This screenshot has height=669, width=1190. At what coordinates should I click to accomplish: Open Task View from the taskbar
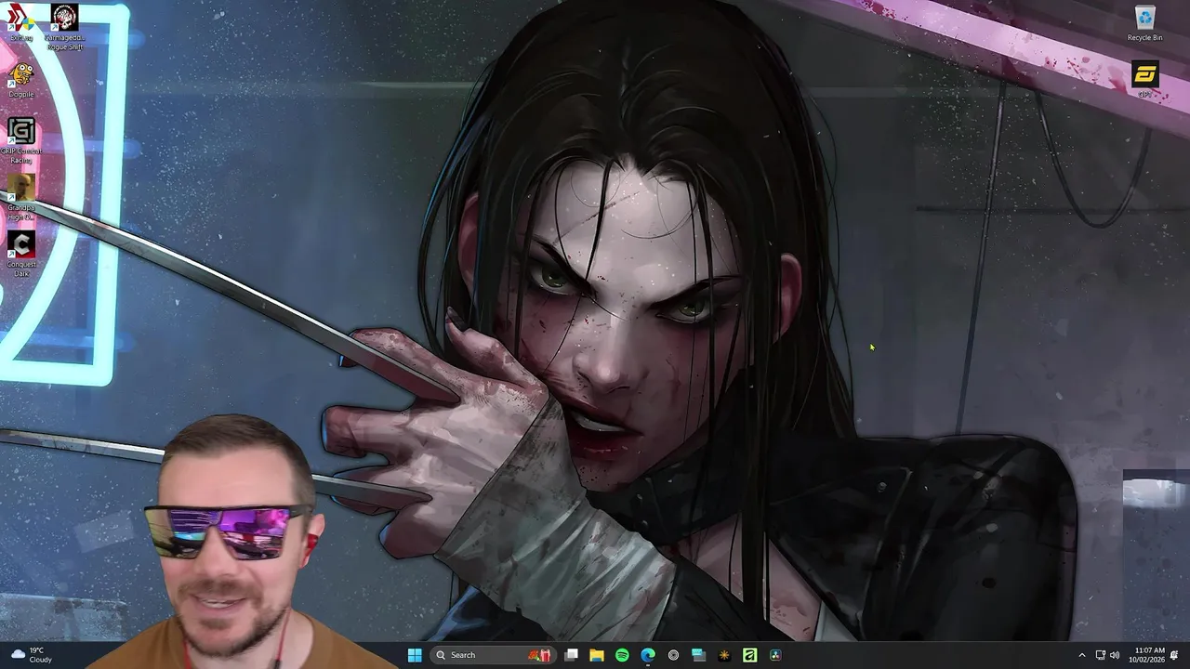[x=572, y=655]
